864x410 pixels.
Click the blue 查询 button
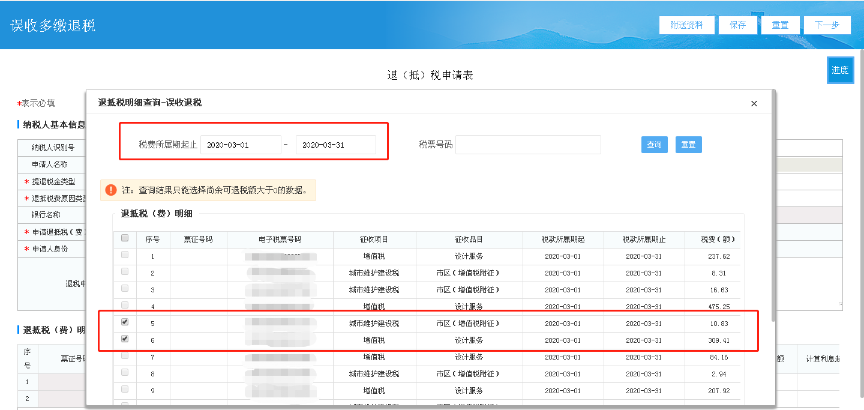655,145
